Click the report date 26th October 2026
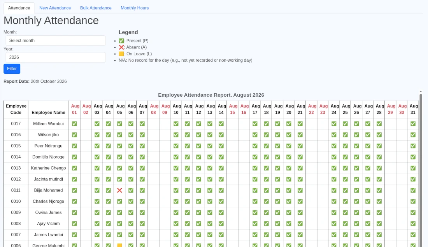 pos(49,82)
